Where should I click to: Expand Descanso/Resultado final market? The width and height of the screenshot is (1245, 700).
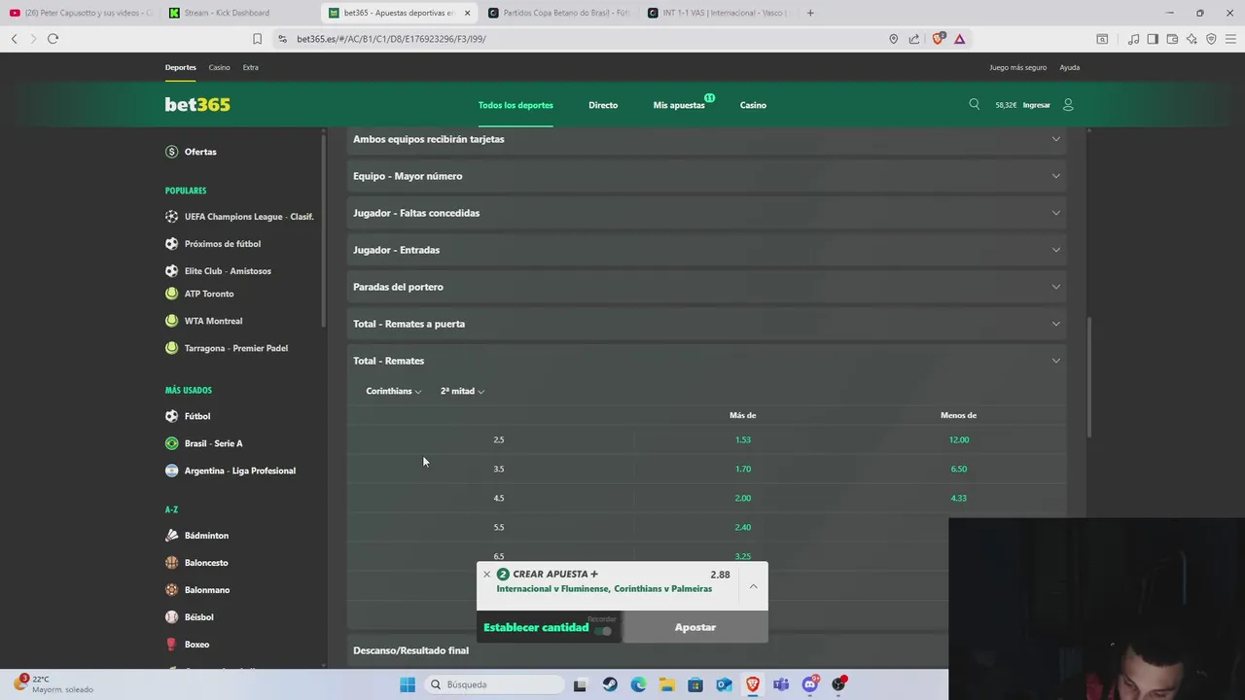point(647,650)
